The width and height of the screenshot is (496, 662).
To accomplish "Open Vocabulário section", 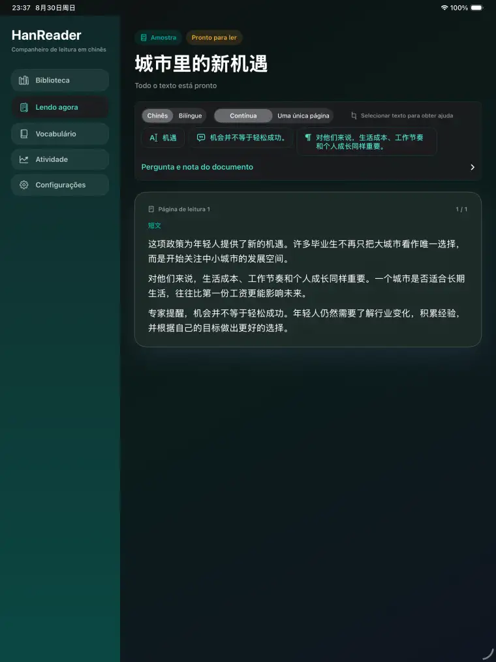I will [x=60, y=134].
